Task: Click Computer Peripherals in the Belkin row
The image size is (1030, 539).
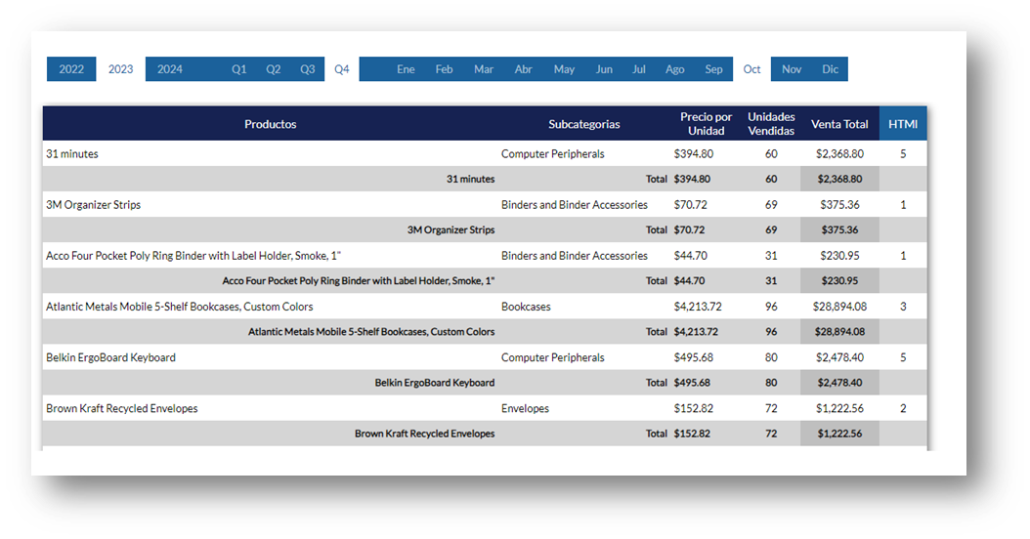Action: tap(553, 357)
